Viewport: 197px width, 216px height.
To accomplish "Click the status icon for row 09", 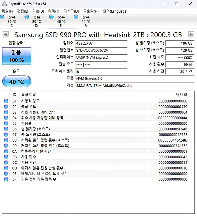I will coord(6,146).
